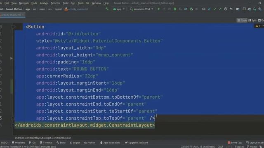
Task: Open the Window menu
Action: (96, 3)
